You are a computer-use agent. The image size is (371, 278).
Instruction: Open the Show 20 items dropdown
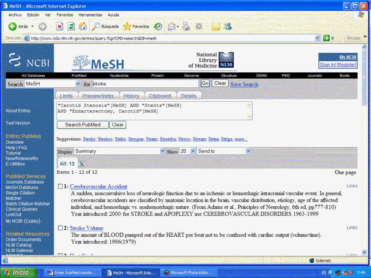pyautogui.click(x=193, y=151)
